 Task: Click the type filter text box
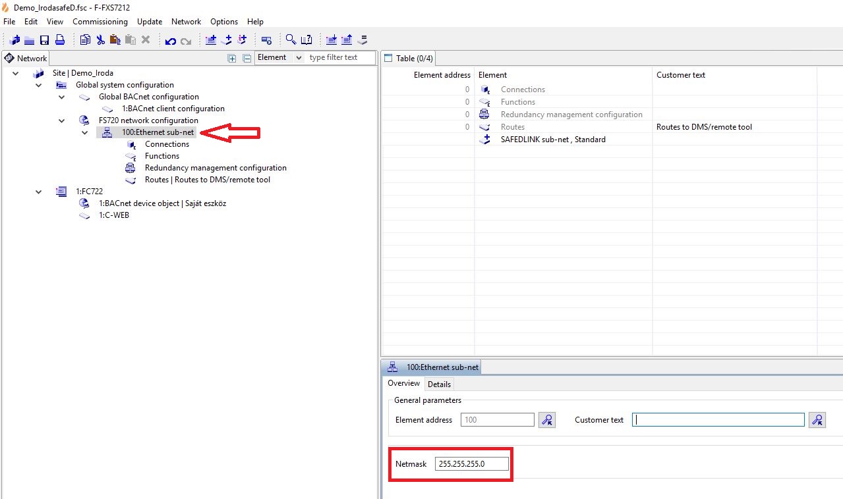340,58
